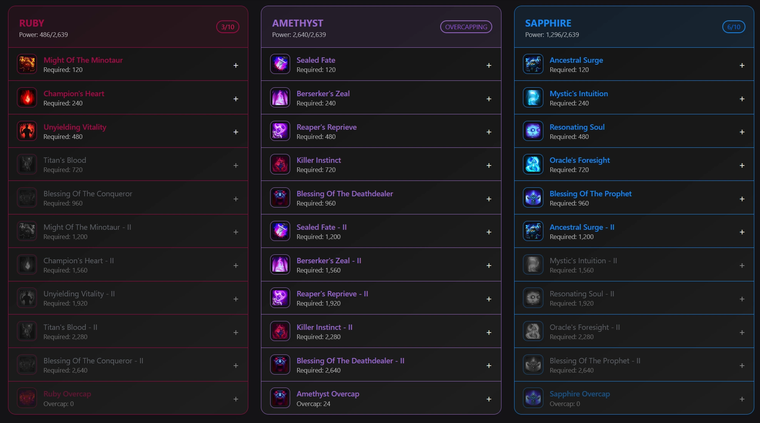This screenshot has height=423, width=760.
Task: Open the Sapphire Overcap entry title
Action: click(x=580, y=394)
